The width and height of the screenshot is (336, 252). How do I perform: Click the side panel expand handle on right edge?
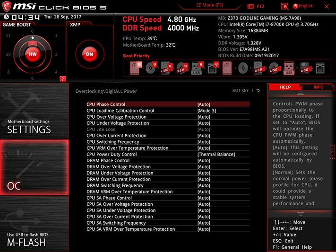tap(332, 153)
